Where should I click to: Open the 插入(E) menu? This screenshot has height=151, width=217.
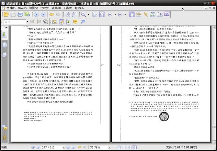click(22, 8)
